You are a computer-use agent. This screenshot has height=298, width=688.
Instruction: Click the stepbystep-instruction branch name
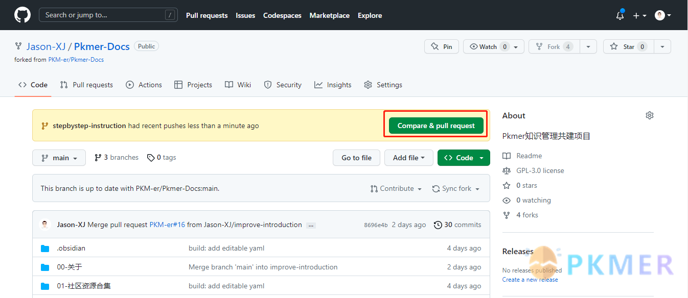coord(89,126)
